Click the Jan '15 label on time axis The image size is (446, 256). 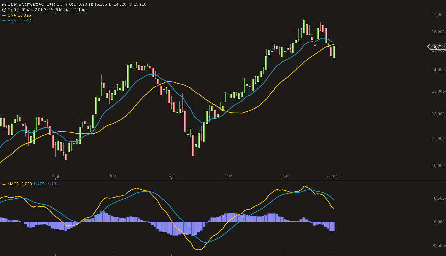click(x=334, y=176)
